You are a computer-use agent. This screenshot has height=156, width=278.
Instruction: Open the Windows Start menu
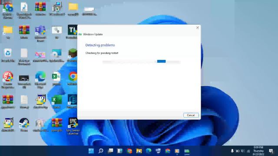pos(91,151)
